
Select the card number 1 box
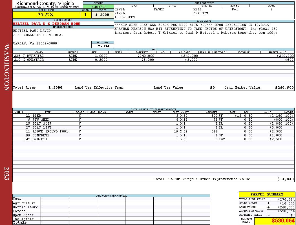[86, 15]
